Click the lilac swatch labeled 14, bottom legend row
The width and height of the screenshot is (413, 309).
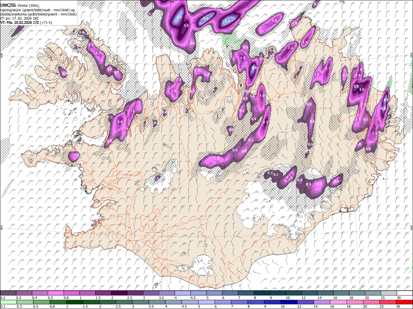pyautogui.click(x=322, y=302)
